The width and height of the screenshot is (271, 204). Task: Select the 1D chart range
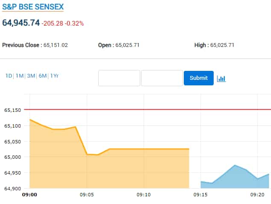pos(9,76)
